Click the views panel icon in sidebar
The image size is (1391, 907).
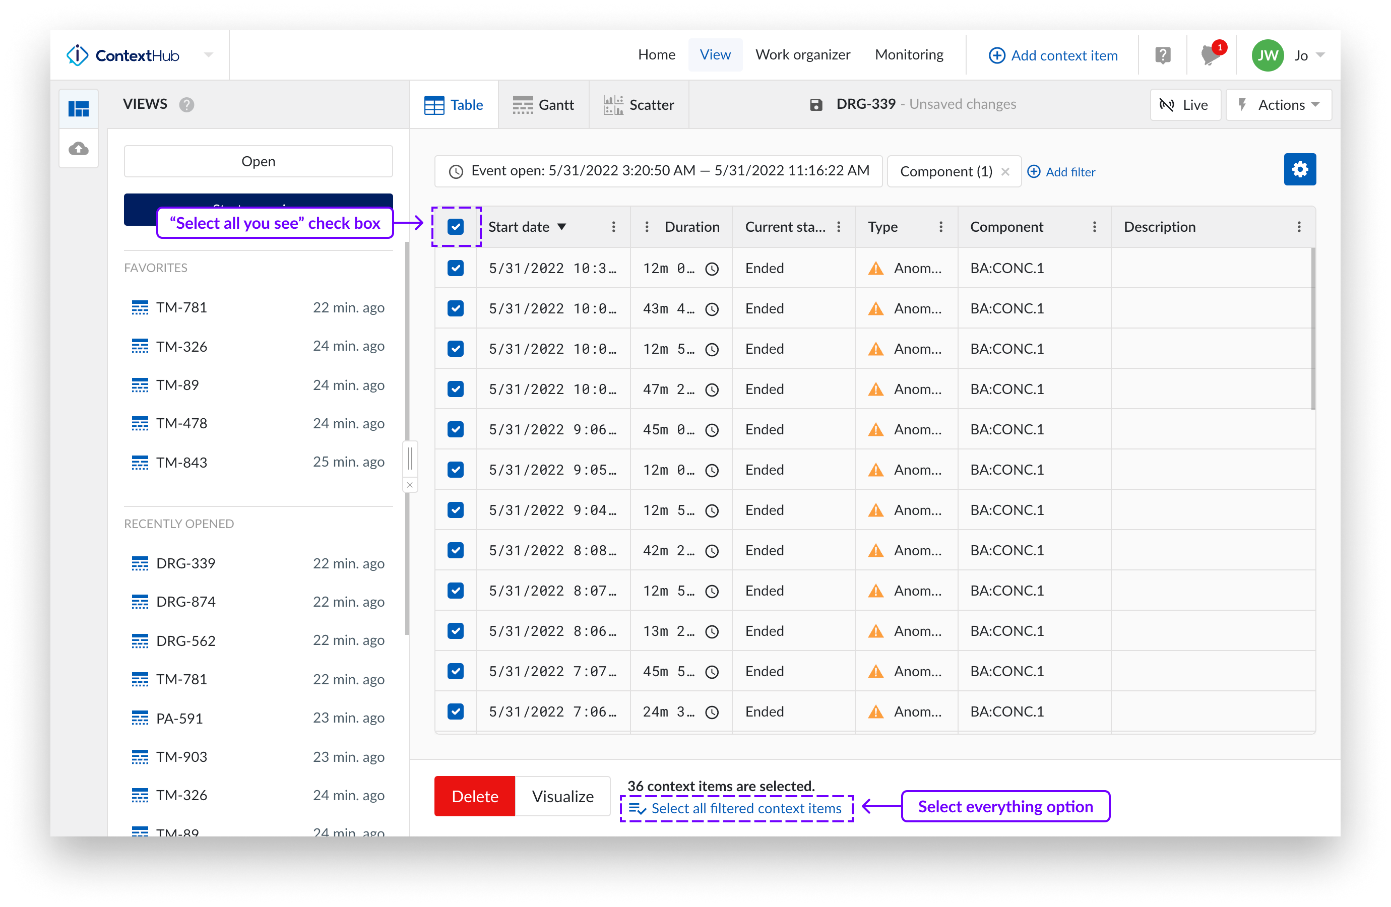[78, 108]
